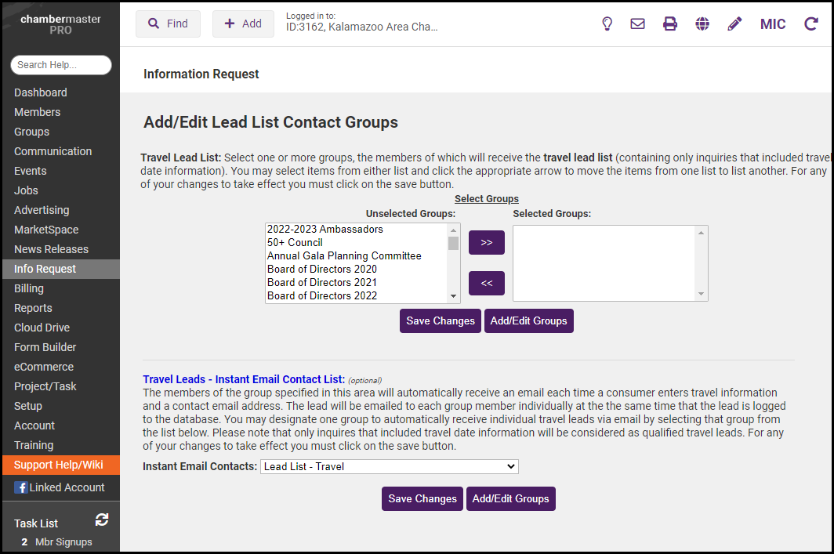Open Instant Email Contacts dropdown
The height and width of the screenshot is (554, 834).
389,466
